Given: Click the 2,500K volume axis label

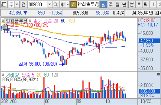Looking at the screenshot, I should click(147, 85).
